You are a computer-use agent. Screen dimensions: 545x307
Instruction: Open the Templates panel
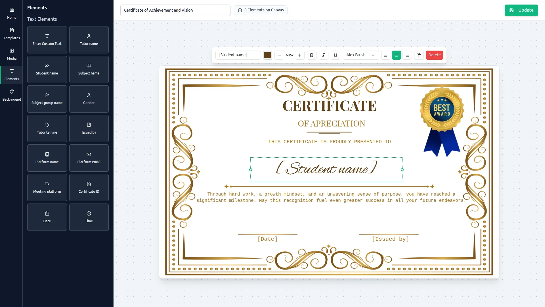[x=11, y=33]
